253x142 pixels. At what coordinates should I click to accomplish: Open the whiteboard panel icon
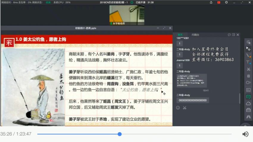click(248, 90)
